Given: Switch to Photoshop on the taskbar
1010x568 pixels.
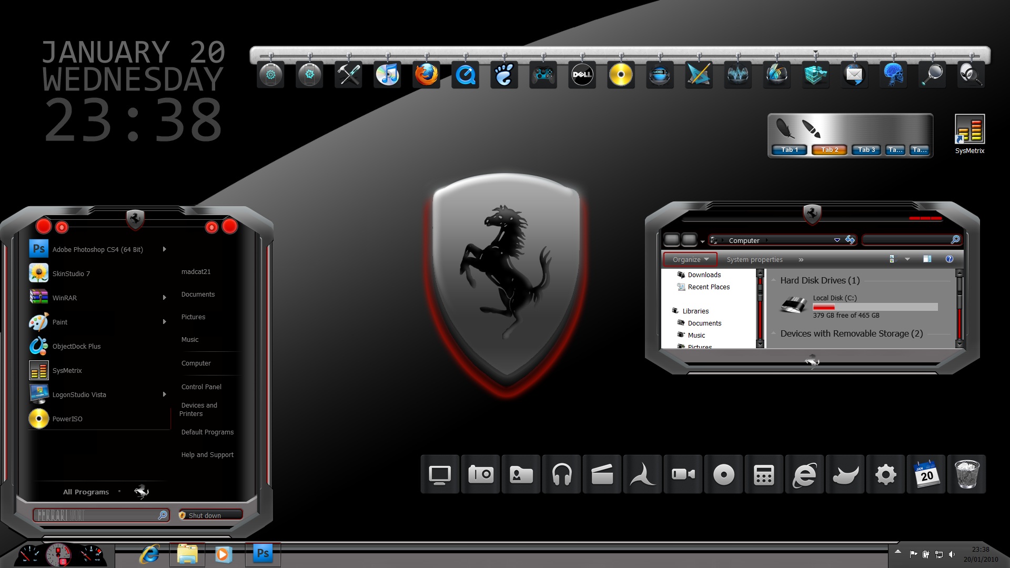Looking at the screenshot, I should point(263,554).
